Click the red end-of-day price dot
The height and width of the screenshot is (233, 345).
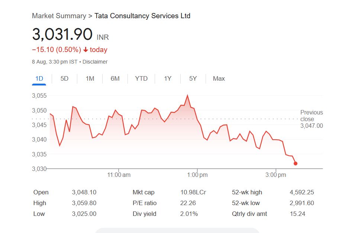pos(296,164)
